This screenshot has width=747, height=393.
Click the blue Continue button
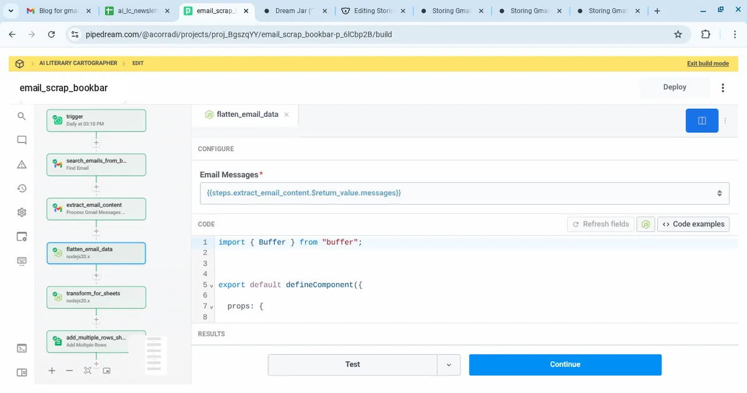pyautogui.click(x=565, y=365)
